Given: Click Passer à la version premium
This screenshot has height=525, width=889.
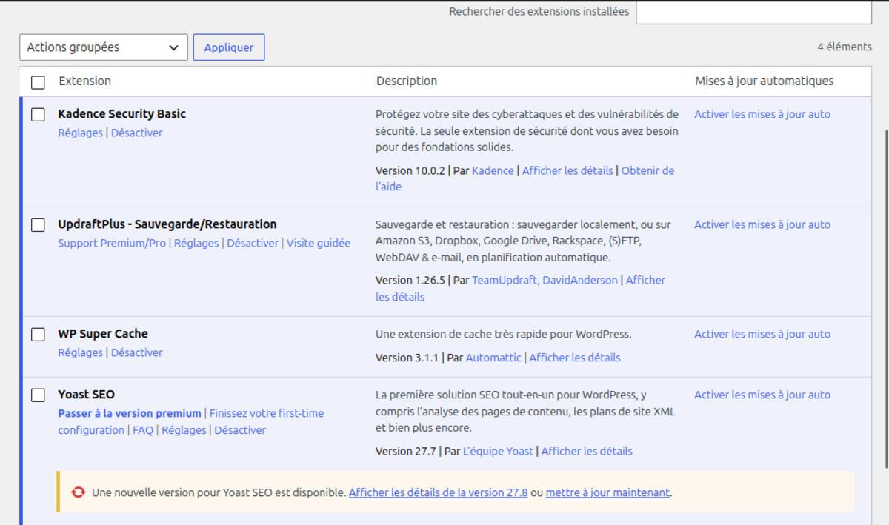Looking at the screenshot, I should point(130,414).
